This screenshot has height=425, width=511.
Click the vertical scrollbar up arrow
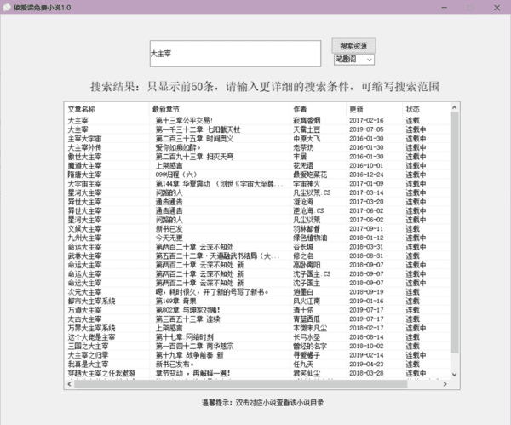pyautogui.click(x=454, y=107)
